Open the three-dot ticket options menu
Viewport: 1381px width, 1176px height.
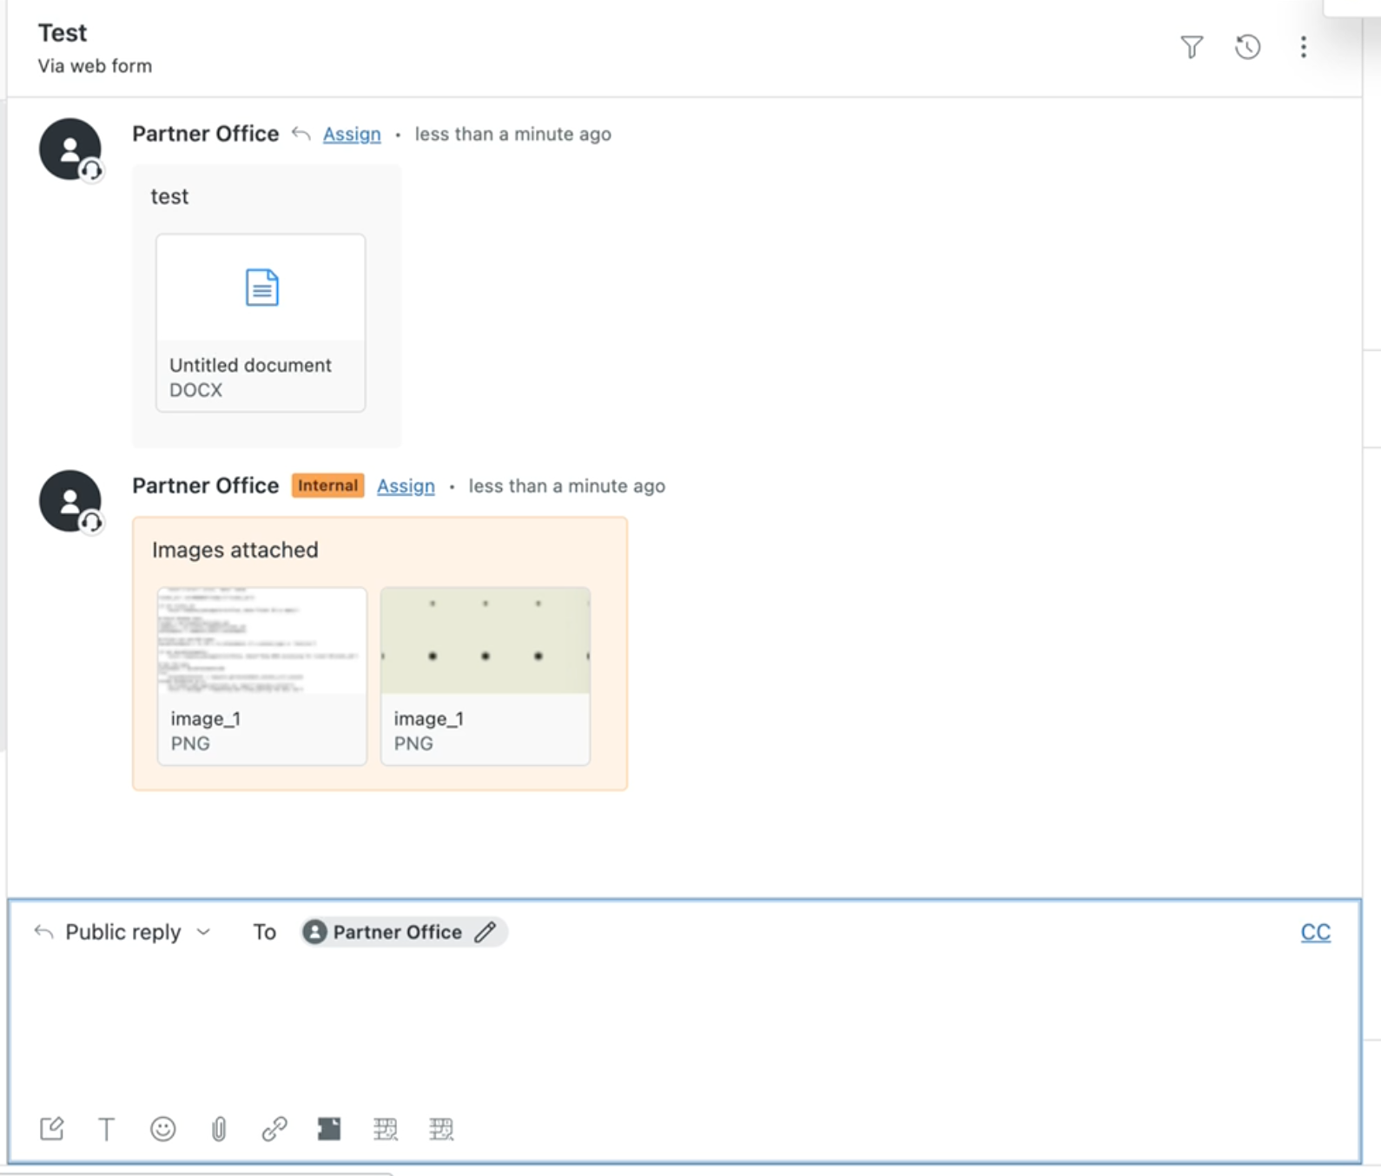point(1303,47)
